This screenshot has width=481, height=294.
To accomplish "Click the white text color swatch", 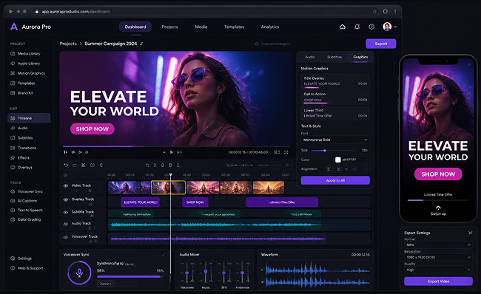I will point(337,160).
